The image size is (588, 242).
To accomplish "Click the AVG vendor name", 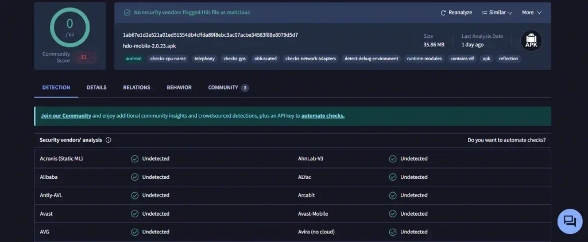I will click(x=45, y=232).
